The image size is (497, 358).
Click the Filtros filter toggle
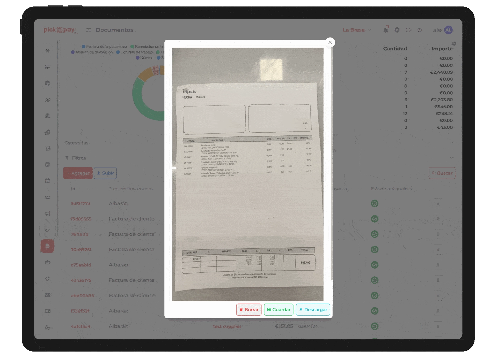pyautogui.click(x=76, y=158)
